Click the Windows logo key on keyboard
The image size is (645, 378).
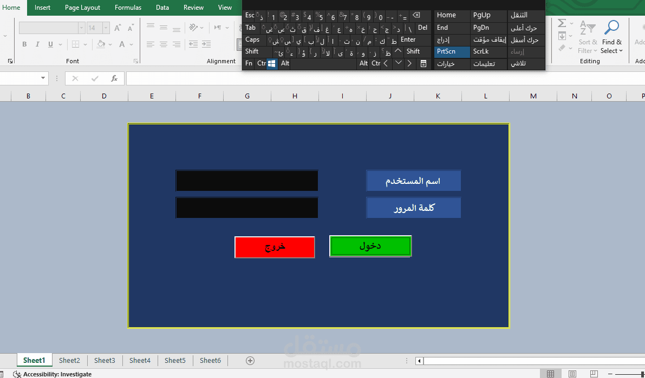click(271, 64)
